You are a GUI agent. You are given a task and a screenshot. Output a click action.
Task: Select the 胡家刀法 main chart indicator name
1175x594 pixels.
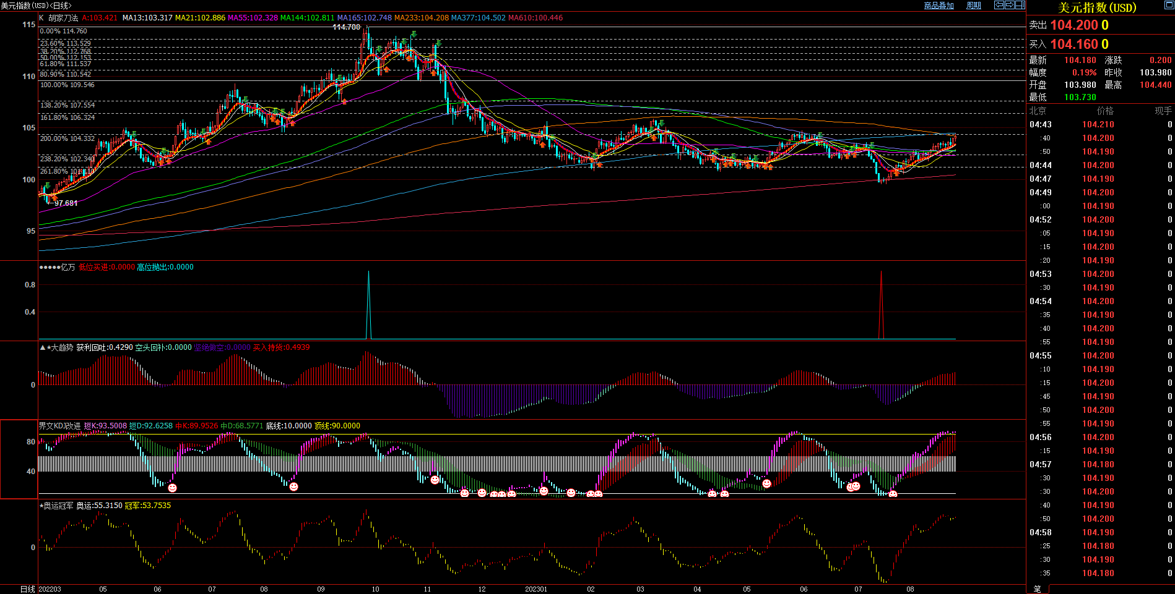tap(63, 18)
